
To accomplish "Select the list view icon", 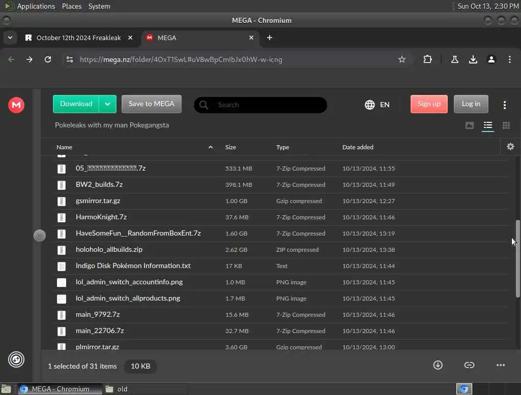I will coord(487,125).
